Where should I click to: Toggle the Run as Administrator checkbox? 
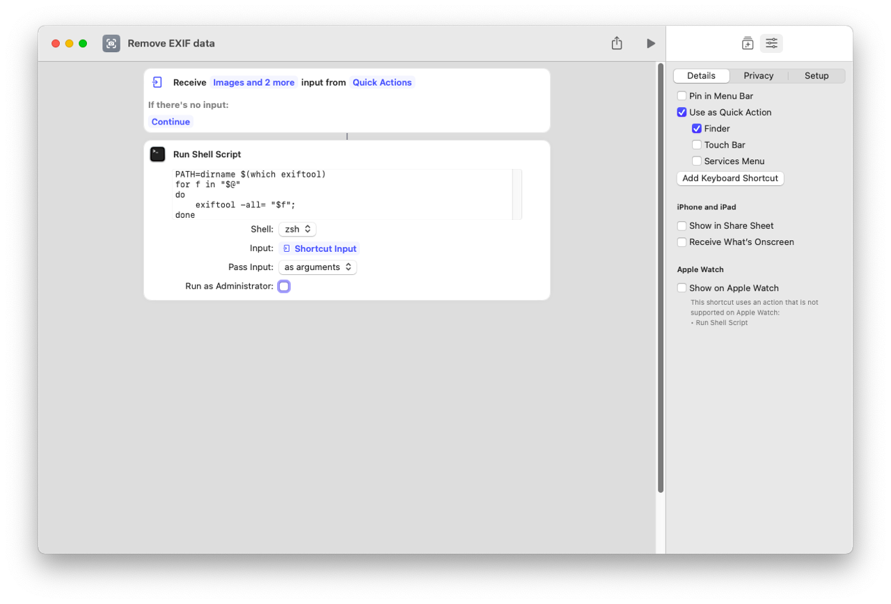[x=284, y=286]
